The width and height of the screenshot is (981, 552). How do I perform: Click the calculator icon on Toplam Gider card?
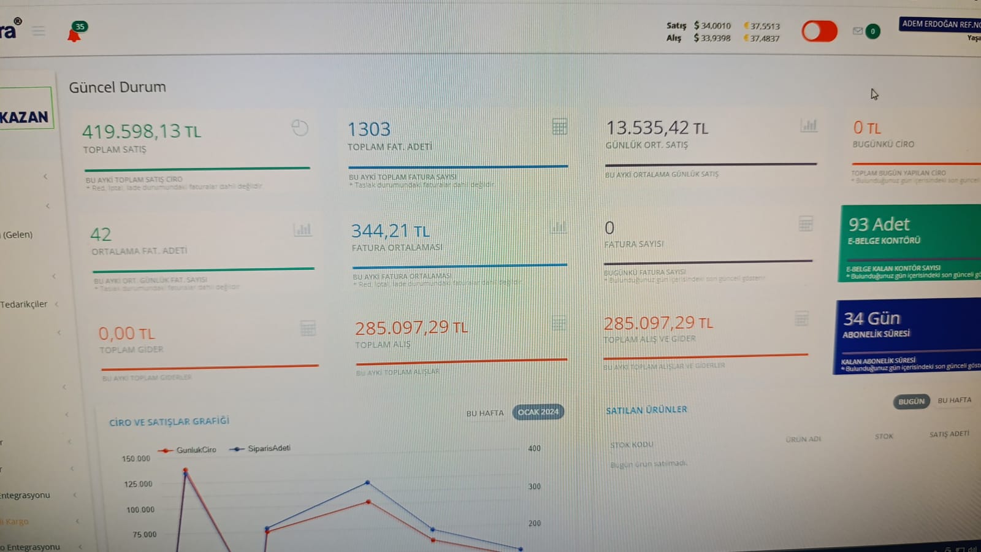coord(308,328)
